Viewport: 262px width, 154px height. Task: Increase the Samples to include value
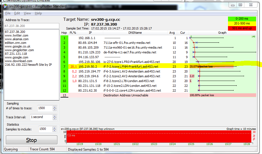tap(55, 127)
